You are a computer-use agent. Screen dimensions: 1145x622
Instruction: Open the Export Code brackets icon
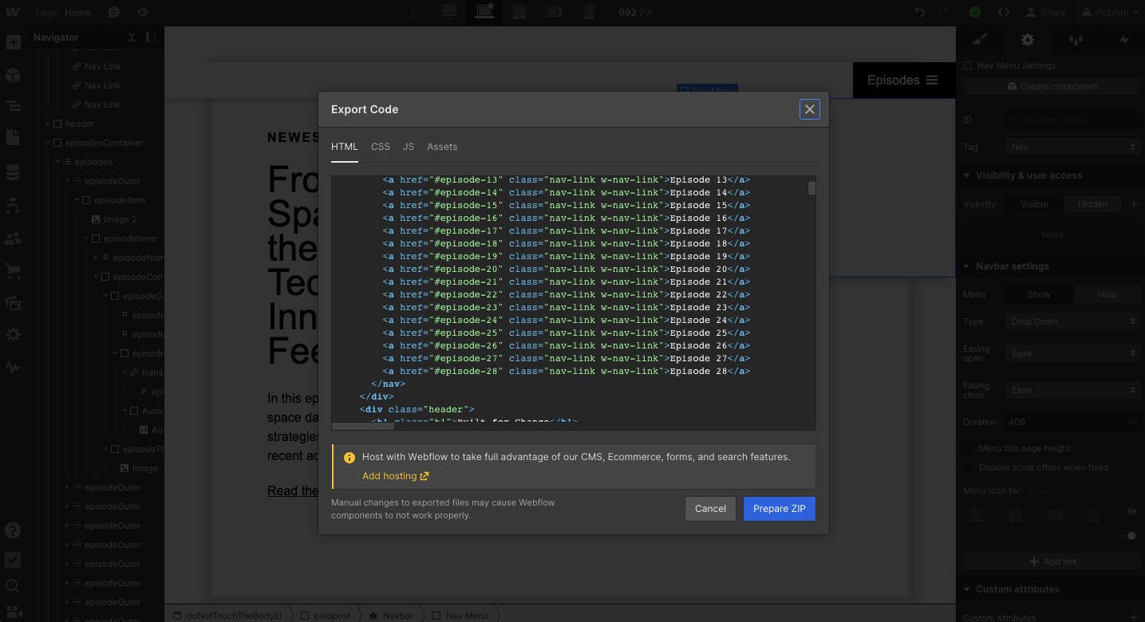tap(1004, 12)
